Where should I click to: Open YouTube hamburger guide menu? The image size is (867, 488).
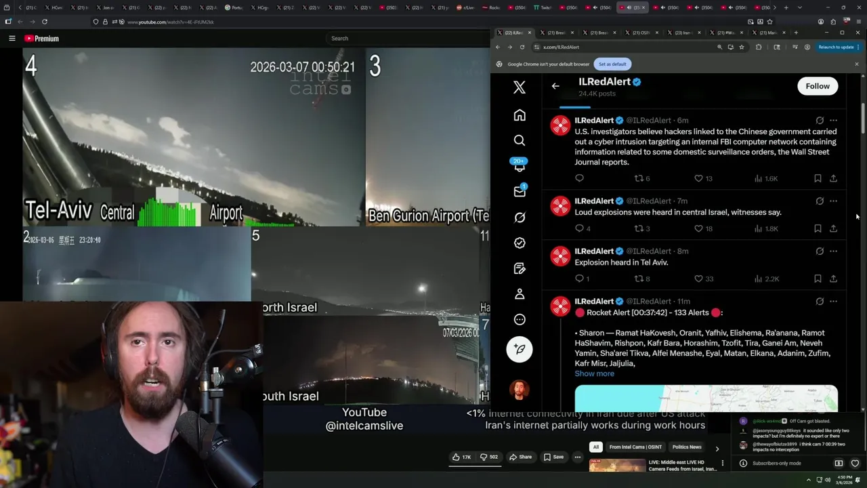click(x=12, y=39)
